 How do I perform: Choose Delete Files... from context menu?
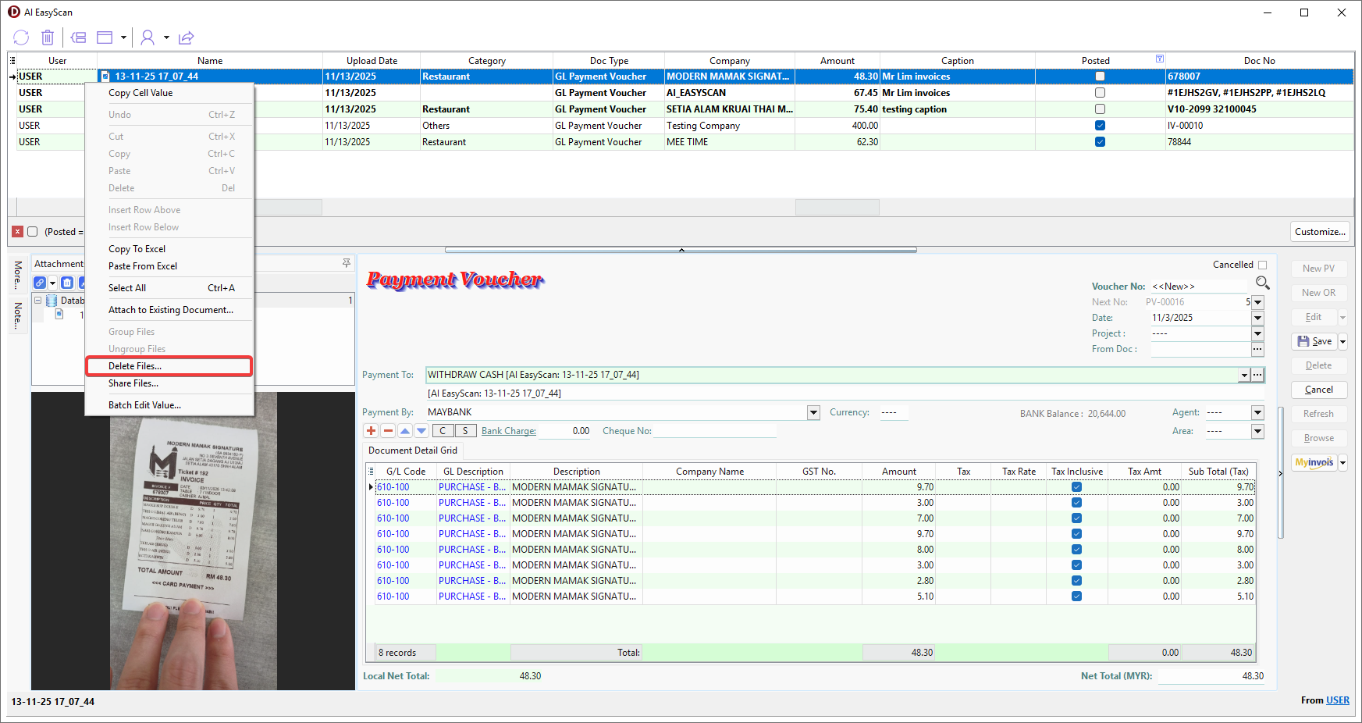[135, 366]
